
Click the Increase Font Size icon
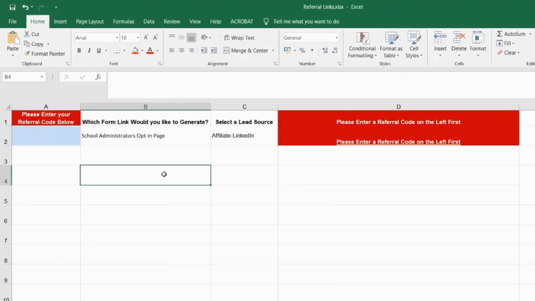point(146,38)
